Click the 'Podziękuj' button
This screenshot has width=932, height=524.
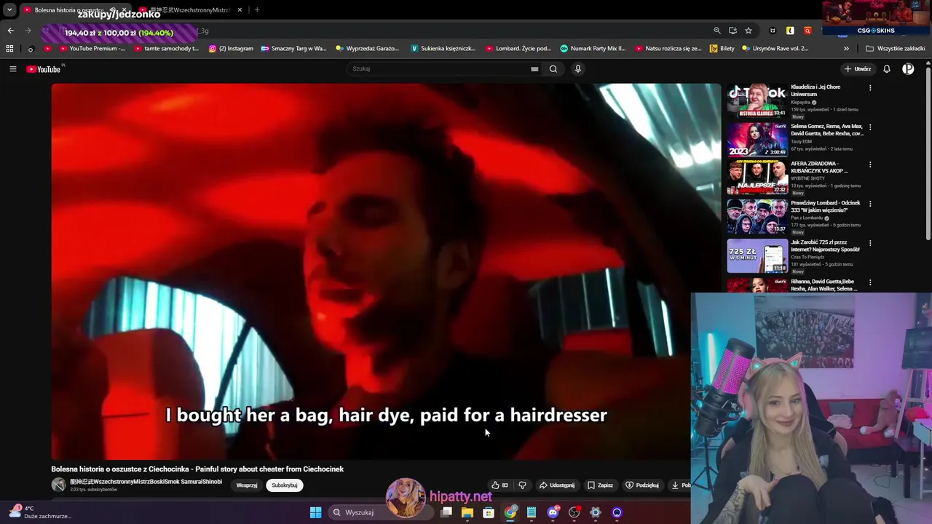coord(641,485)
